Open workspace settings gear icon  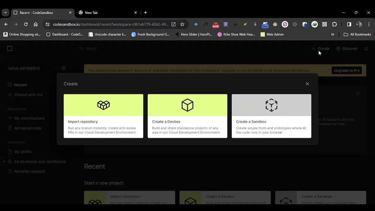(64, 68)
